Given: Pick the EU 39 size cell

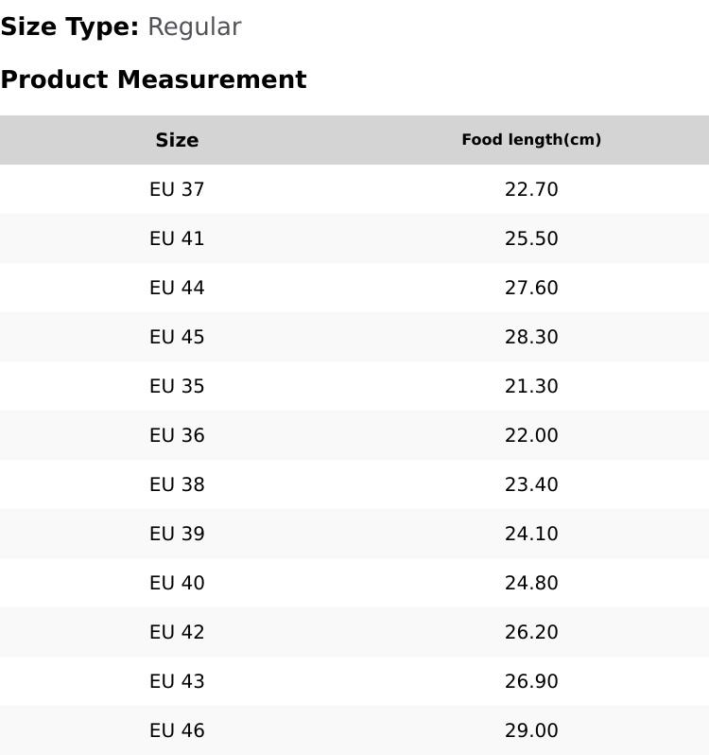Looking at the screenshot, I should [177, 534].
